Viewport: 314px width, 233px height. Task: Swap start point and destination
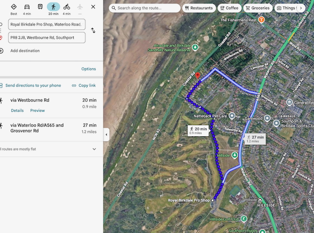(x=93, y=30)
